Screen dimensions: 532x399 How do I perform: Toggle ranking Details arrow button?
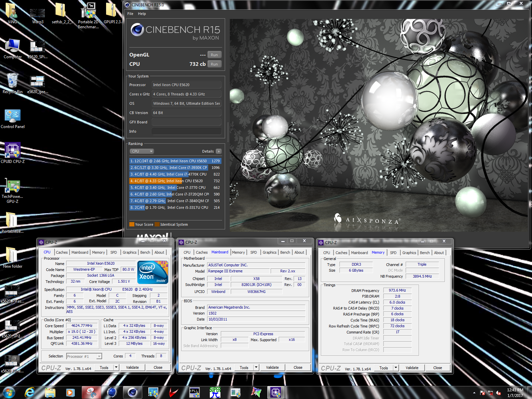coord(218,151)
